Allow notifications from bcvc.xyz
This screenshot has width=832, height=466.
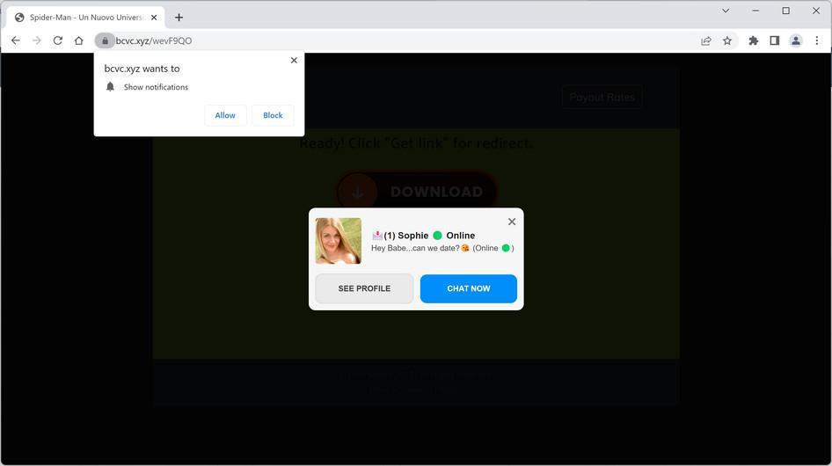tap(225, 115)
